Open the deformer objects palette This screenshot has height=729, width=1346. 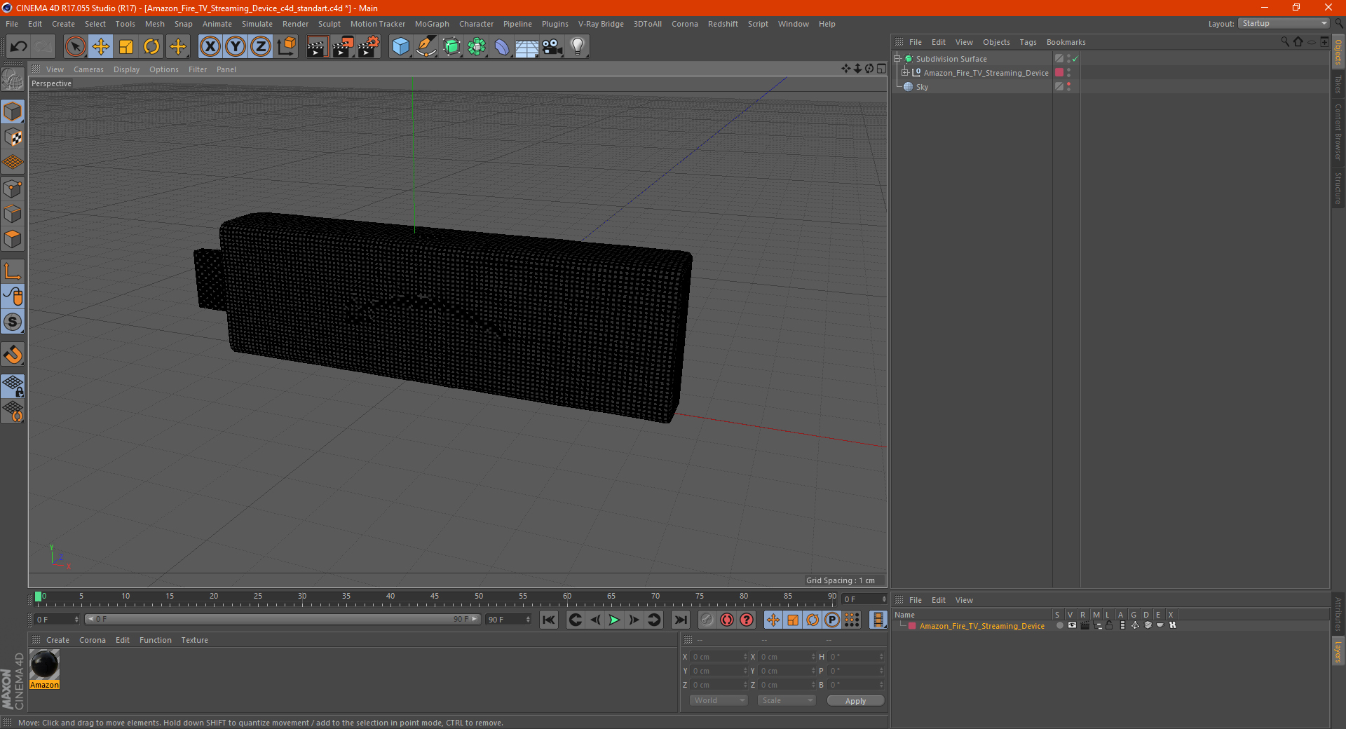coord(502,47)
